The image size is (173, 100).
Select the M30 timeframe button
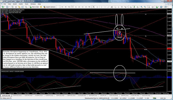(x=73, y=7)
